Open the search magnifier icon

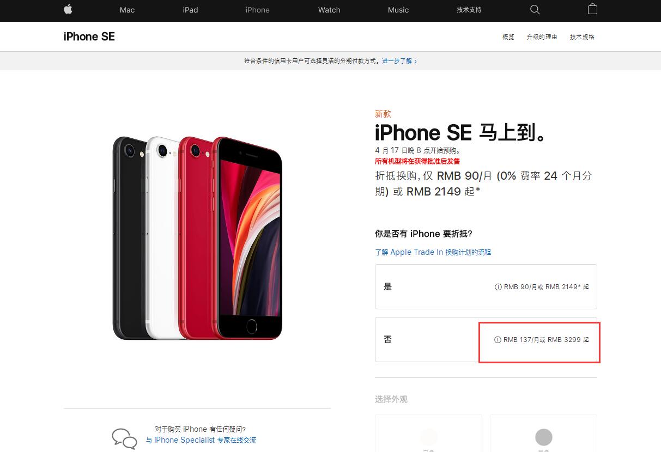click(x=535, y=10)
